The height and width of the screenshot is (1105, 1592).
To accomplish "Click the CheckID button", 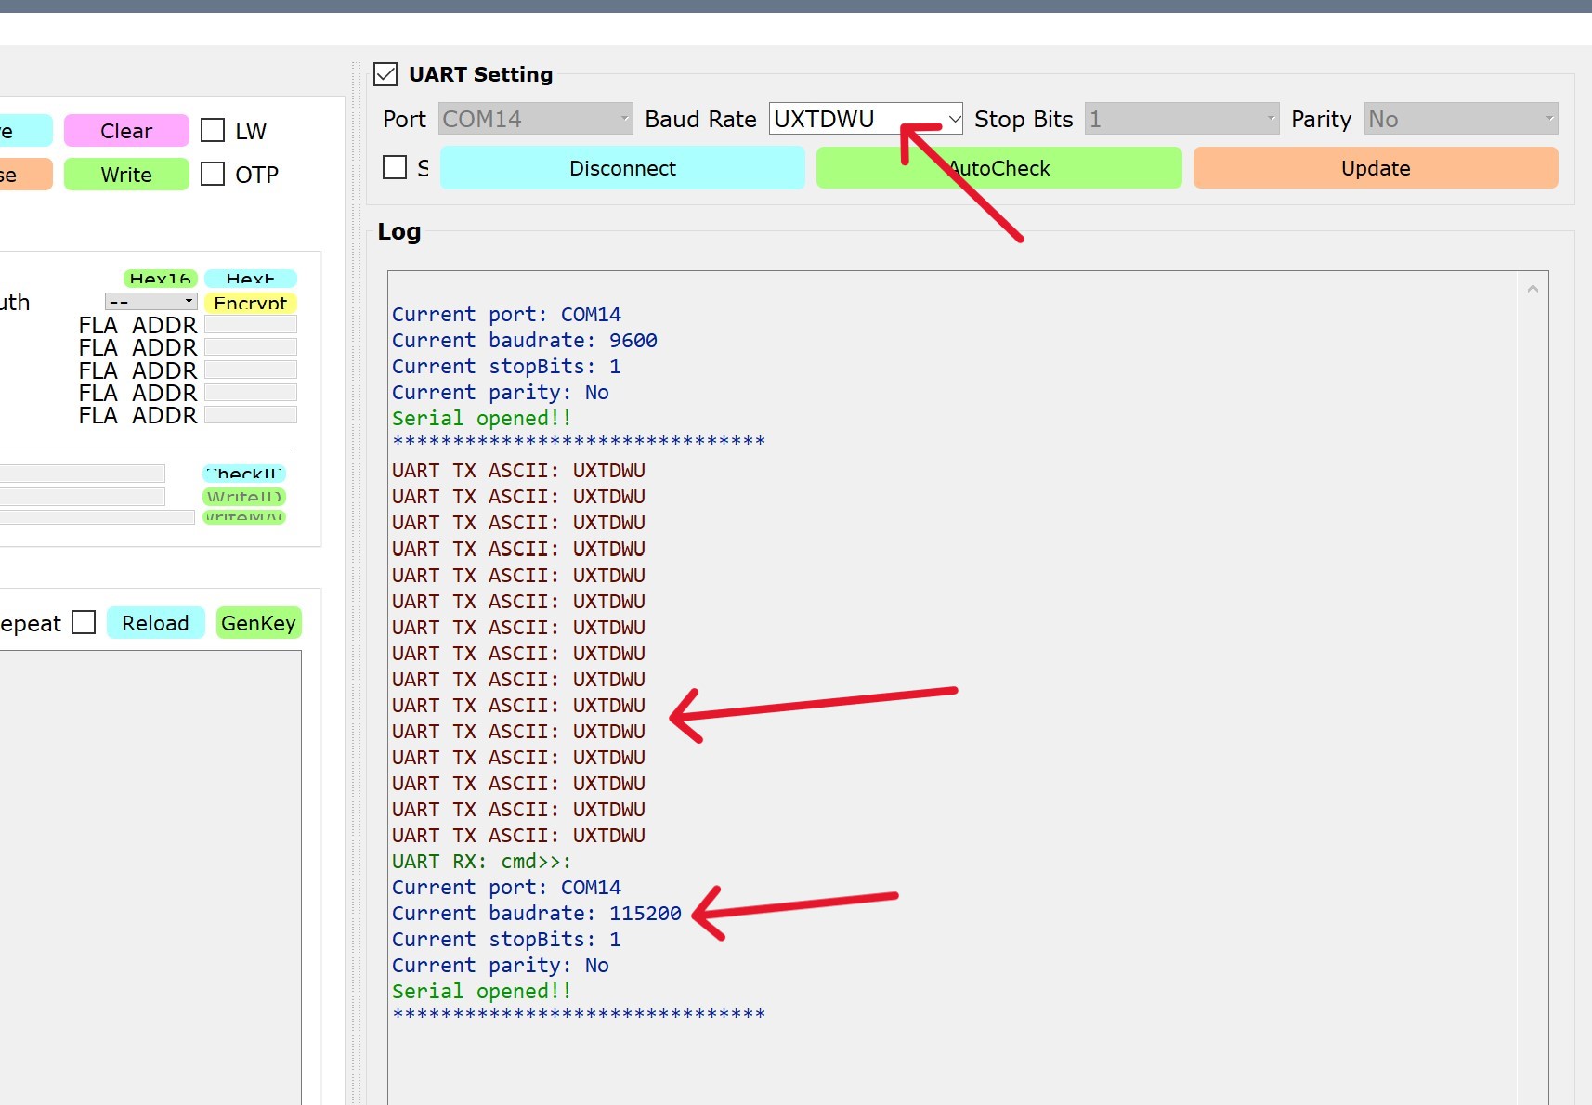I will [244, 474].
